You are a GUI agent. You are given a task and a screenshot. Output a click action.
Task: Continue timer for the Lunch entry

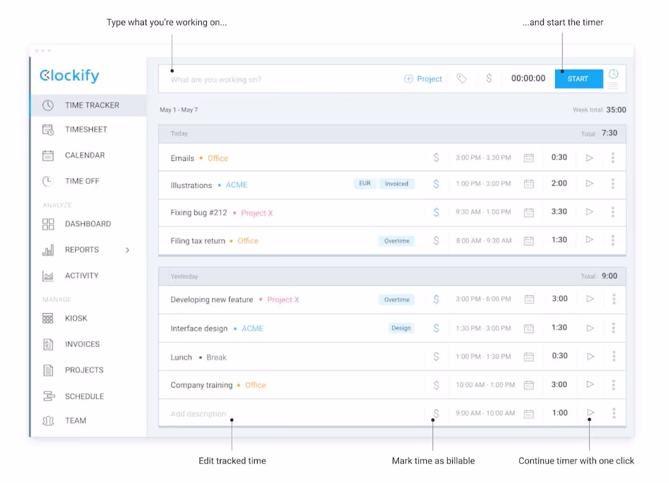click(590, 356)
